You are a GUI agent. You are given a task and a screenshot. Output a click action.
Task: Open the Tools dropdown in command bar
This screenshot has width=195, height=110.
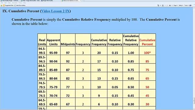tap(186, 5)
